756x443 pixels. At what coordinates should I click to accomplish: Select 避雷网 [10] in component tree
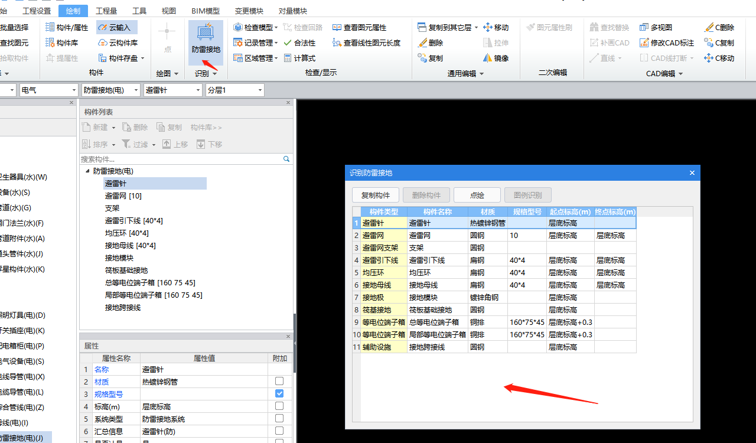click(x=123, y=196)
